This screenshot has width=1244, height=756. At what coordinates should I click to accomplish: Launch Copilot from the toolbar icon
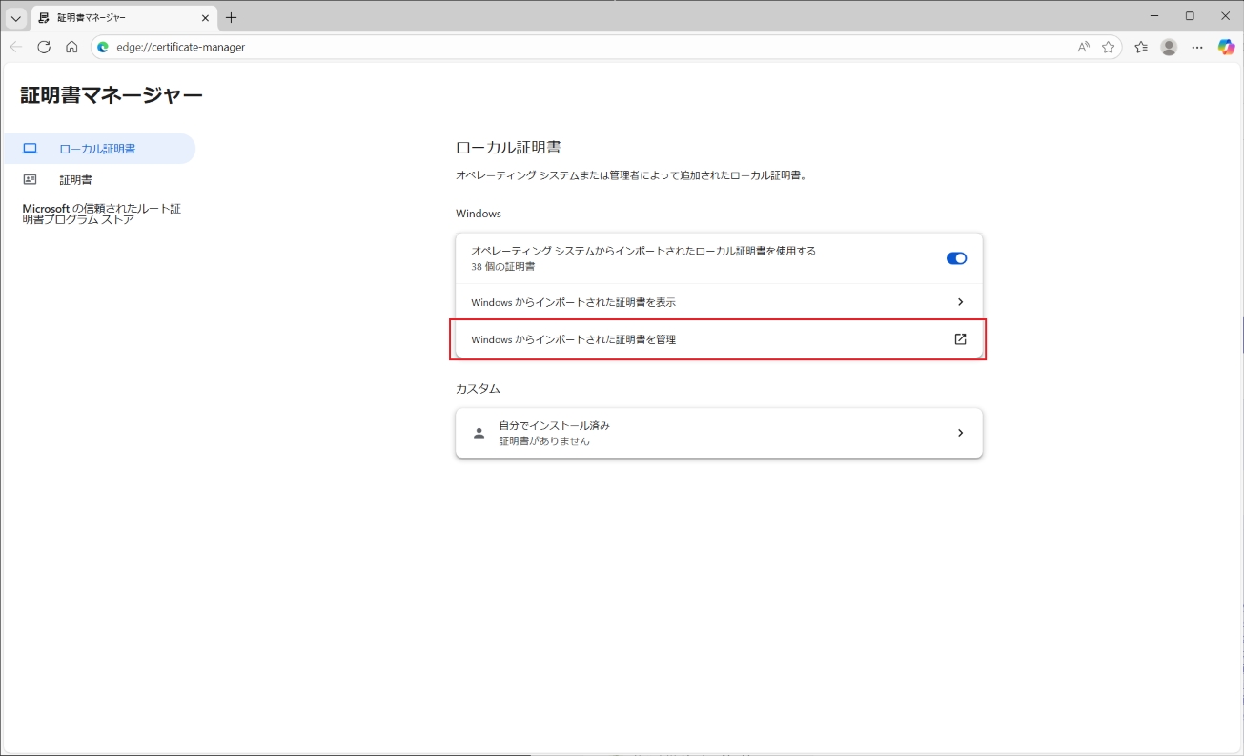click(1226, 47)
